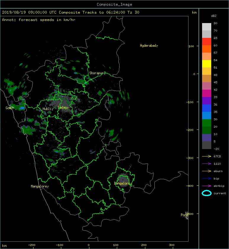Click the dusty pink 45 dBZ swatch

(x=207, y=86)
